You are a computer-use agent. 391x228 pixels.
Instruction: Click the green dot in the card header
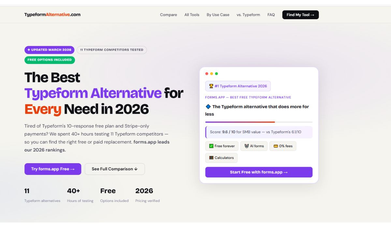[216, 74]
